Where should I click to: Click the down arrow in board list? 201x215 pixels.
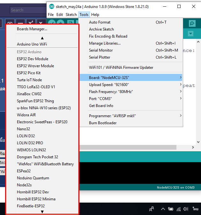click(42, 212)
